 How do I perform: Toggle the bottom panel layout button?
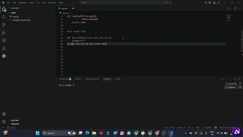point(214,3)
